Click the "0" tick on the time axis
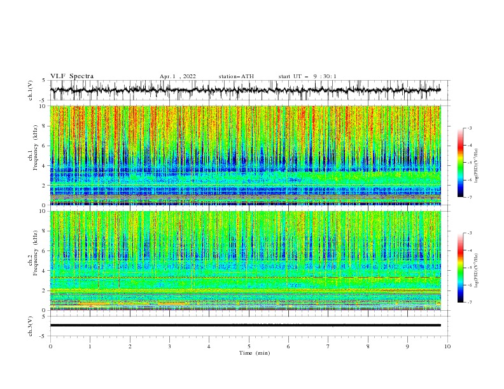This screenshot has height=389, width=504. point(50,346)
